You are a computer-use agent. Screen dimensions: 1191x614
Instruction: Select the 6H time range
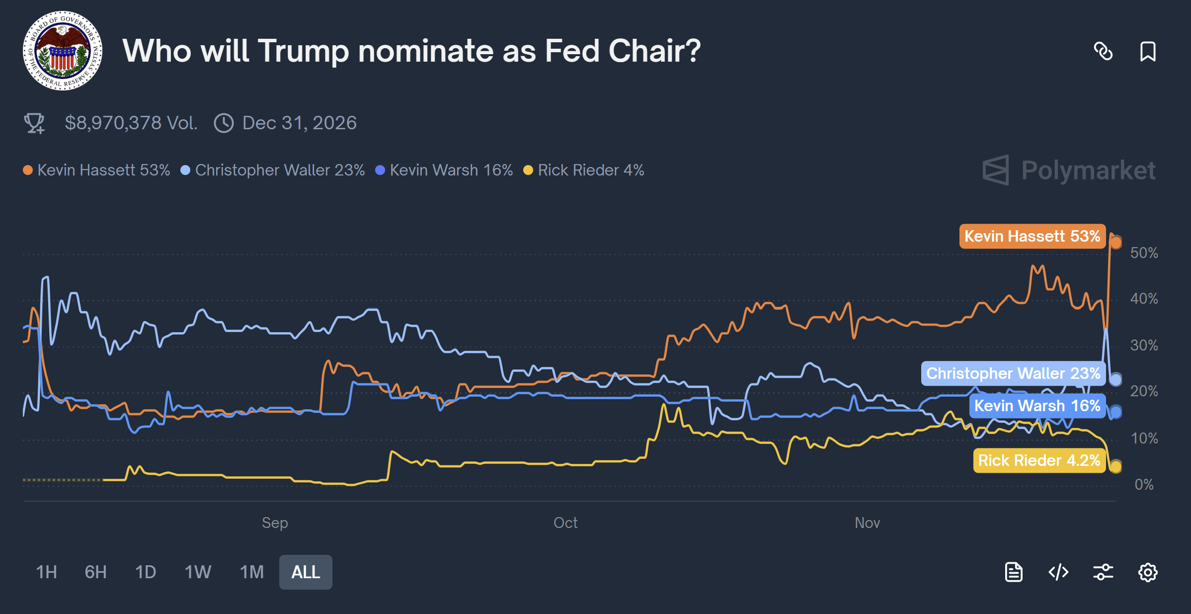click(x=95, y=572)
